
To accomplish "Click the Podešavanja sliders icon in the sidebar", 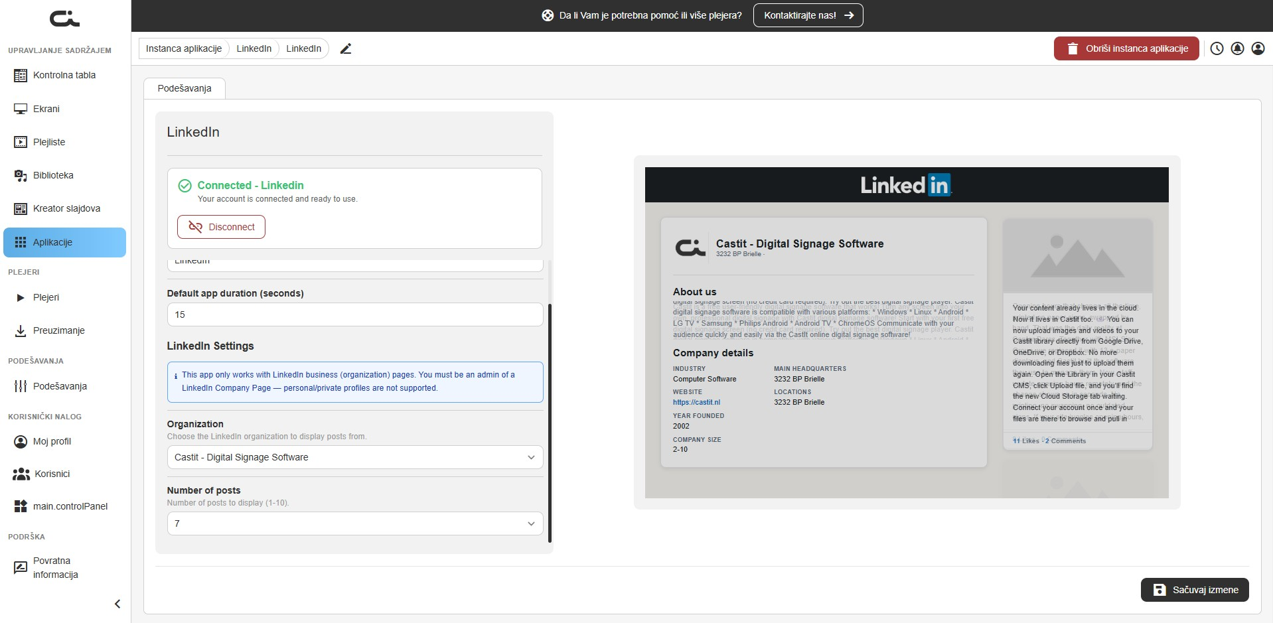I will pyautogui.click(x=21, y=386).
